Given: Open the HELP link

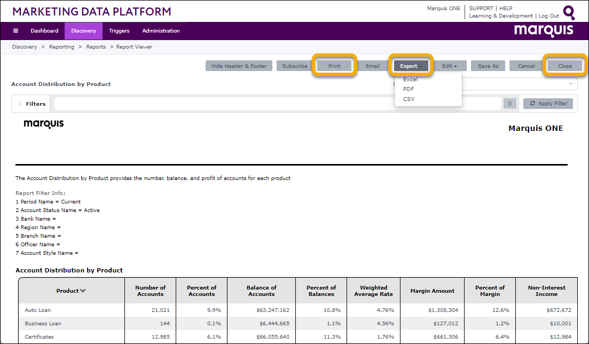Looking at the screenshot, I should point(506,8).
